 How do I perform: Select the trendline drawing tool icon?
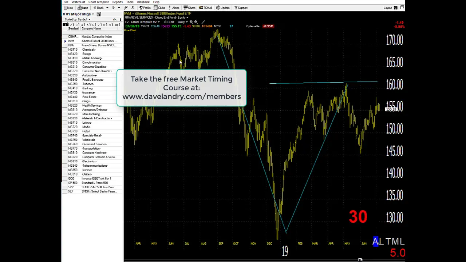coord(203,22)
